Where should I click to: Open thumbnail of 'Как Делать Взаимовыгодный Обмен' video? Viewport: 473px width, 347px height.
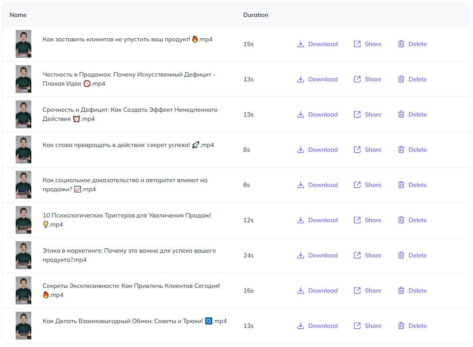23,326
